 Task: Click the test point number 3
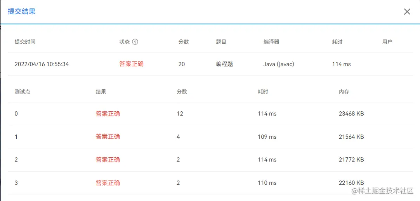click(x=16, y=183)
